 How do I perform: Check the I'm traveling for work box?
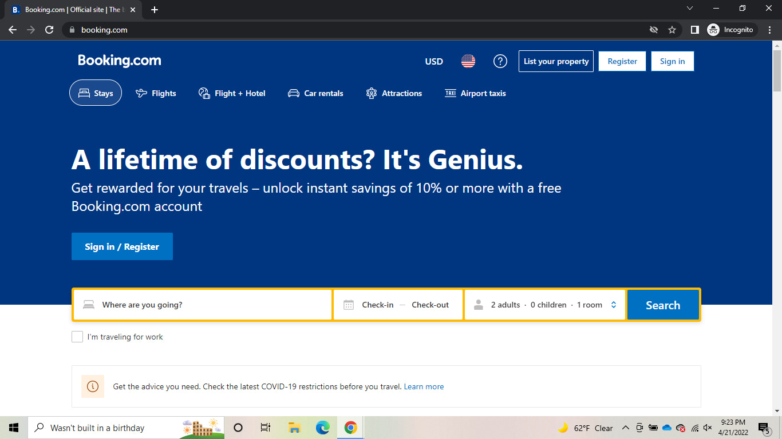click(77, 337)
